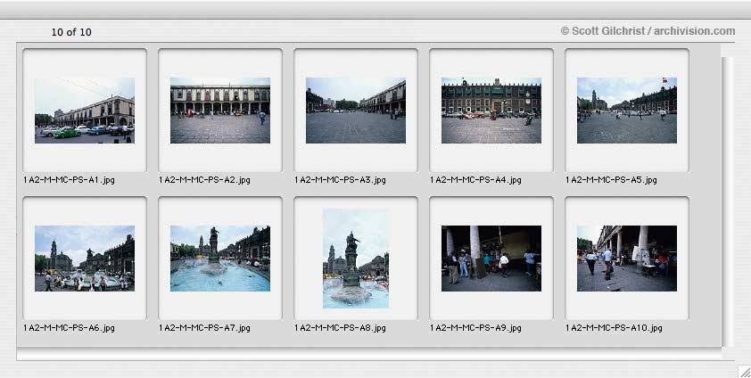The height and width of the screenshot is (378, 751).
Task: Open thumbnail 1A2-M-MC-PS-A1 with parked cars
Action: pos(85,111)
